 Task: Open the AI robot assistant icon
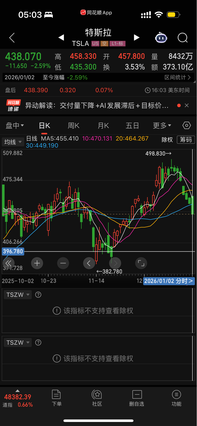(x=161, y=38)
